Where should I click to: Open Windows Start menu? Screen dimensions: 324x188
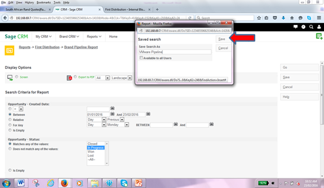point(7,183)
